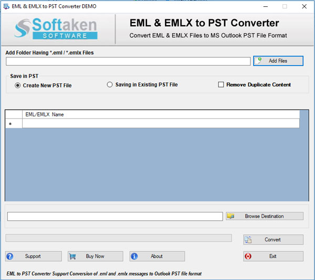Close the EML & EMLX Converter window
315x280 pixels.
[304, 6]
